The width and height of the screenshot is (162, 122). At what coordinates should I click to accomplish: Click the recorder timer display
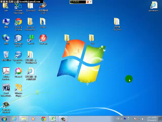[x=78, y=2]
